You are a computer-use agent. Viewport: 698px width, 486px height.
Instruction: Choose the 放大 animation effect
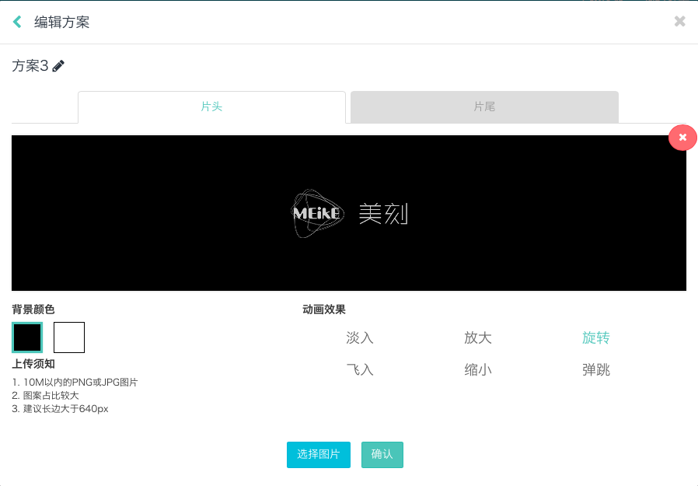pyautogui.click(x=478, y=337)
